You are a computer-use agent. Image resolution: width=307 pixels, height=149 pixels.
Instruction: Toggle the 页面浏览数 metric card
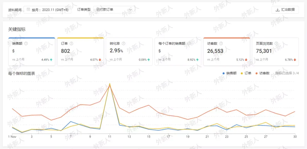[x=275, y=51]
